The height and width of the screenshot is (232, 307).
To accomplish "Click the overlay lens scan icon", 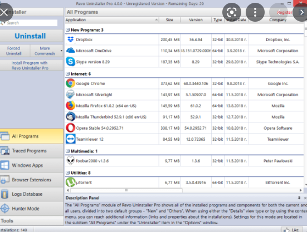I will pos(232,12).
